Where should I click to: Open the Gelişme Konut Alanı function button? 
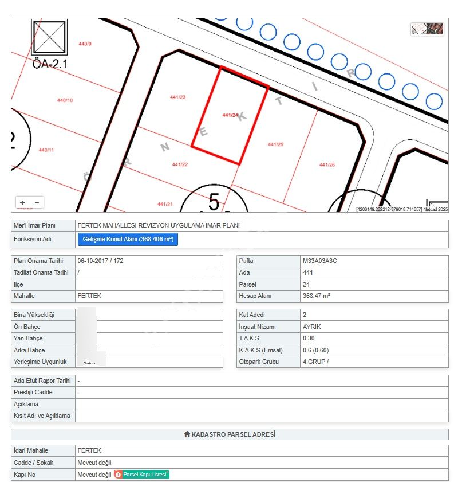click(x=128, y=240)
